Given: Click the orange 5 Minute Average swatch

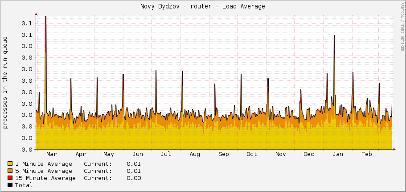Looking at the screenshot, I should pyautogui.click(x=10, y=171).
